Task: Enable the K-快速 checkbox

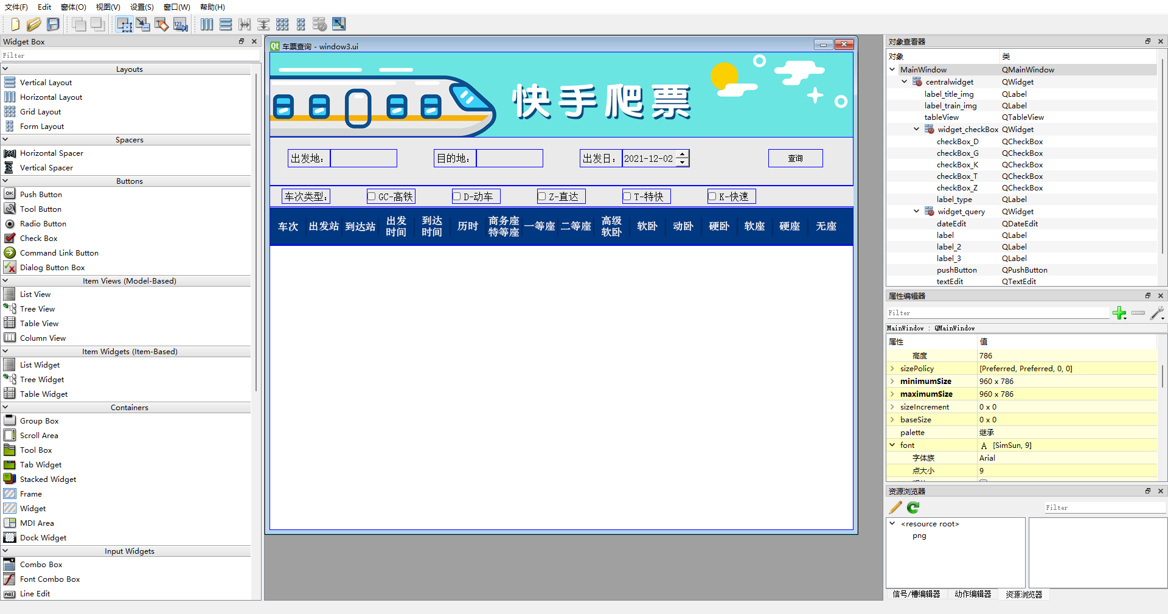Action: click(x=712, y=196)
